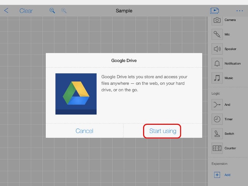Select the Notification bell icon
The height and width of the screenshot is (186, 248).
pyautogui.click(x=217, y=64)
